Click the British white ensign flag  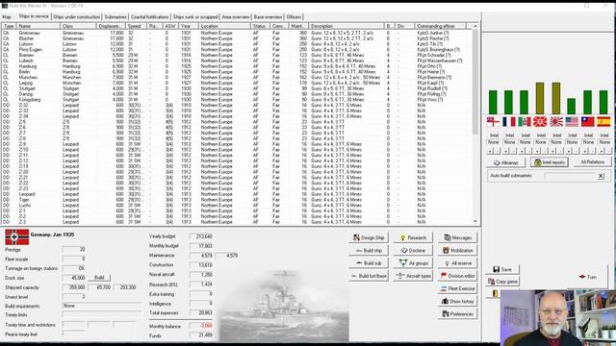point(493,122)
